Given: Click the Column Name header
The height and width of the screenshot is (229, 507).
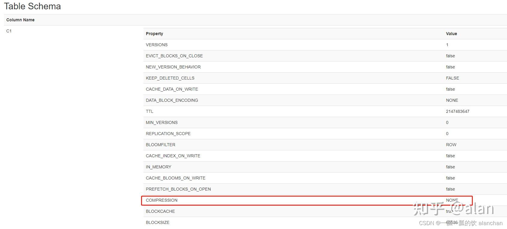Looking at the screenshot, I should point(20,20).
